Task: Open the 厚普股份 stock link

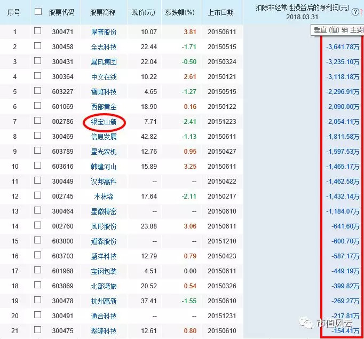Action: tap(104, 32)
